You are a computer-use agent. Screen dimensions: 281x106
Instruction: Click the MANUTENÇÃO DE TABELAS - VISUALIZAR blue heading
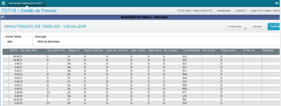(x=46, y=26)
